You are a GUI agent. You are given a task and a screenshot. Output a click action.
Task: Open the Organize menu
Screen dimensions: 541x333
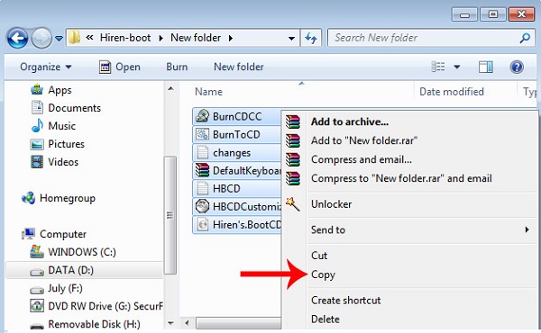coord(46,67)
